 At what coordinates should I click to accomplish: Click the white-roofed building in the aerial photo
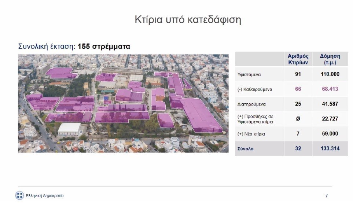click(70, 129)
